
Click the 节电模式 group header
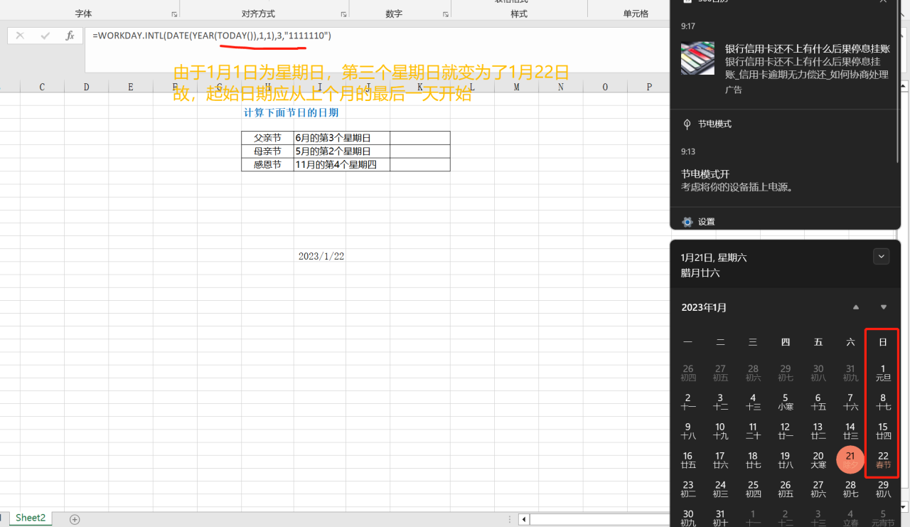pyautogui.click(x=714, y=124)
